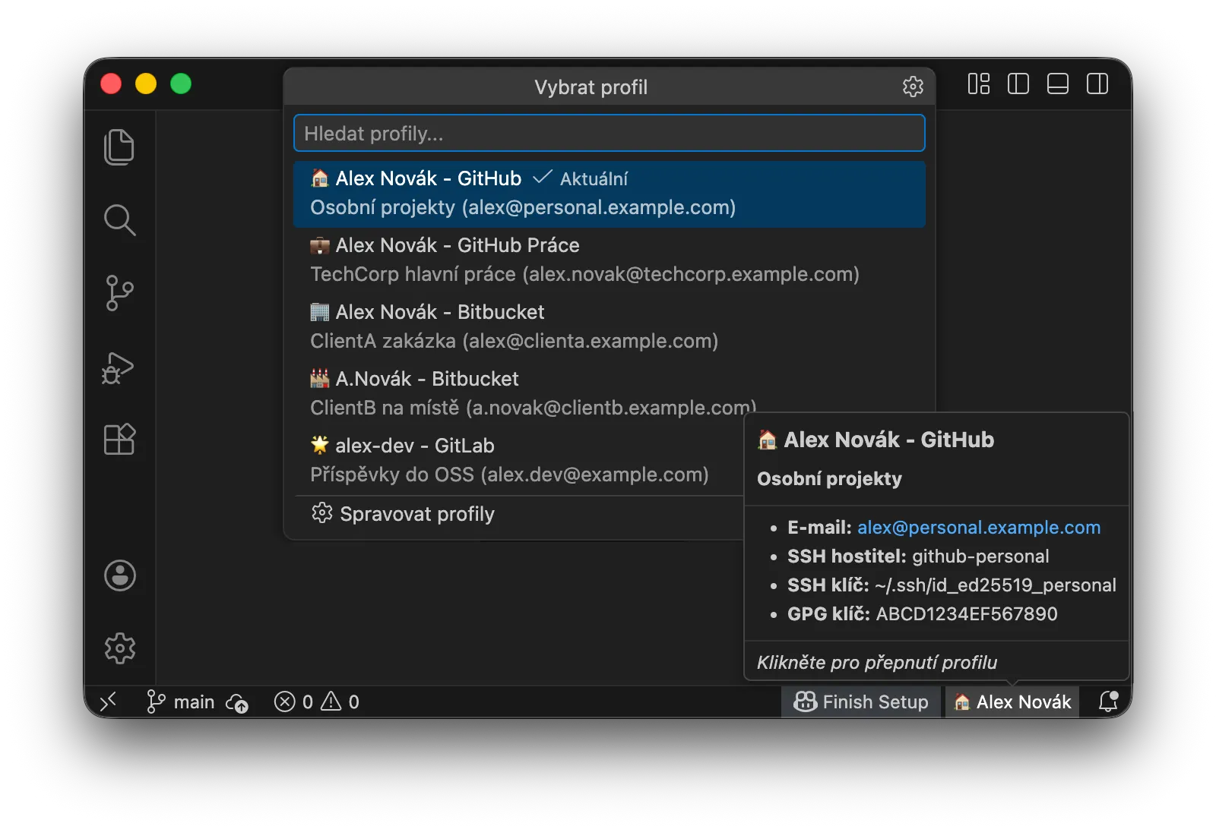
Task: Open the Explorer view
Action: tap(119, 147)
